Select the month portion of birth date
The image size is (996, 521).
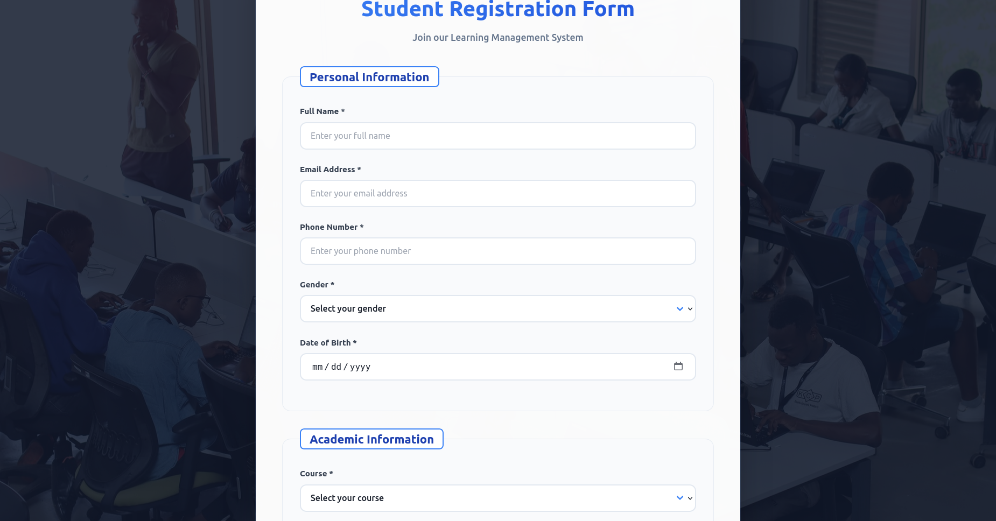click(318, 367)
